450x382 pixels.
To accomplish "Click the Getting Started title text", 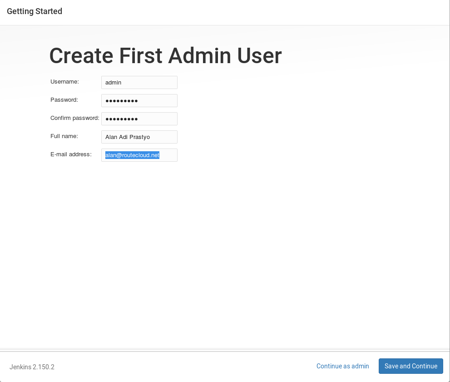I will [x=35, y=11].
